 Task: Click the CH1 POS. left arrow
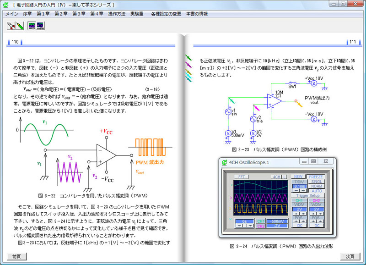[x=296, y=221]
